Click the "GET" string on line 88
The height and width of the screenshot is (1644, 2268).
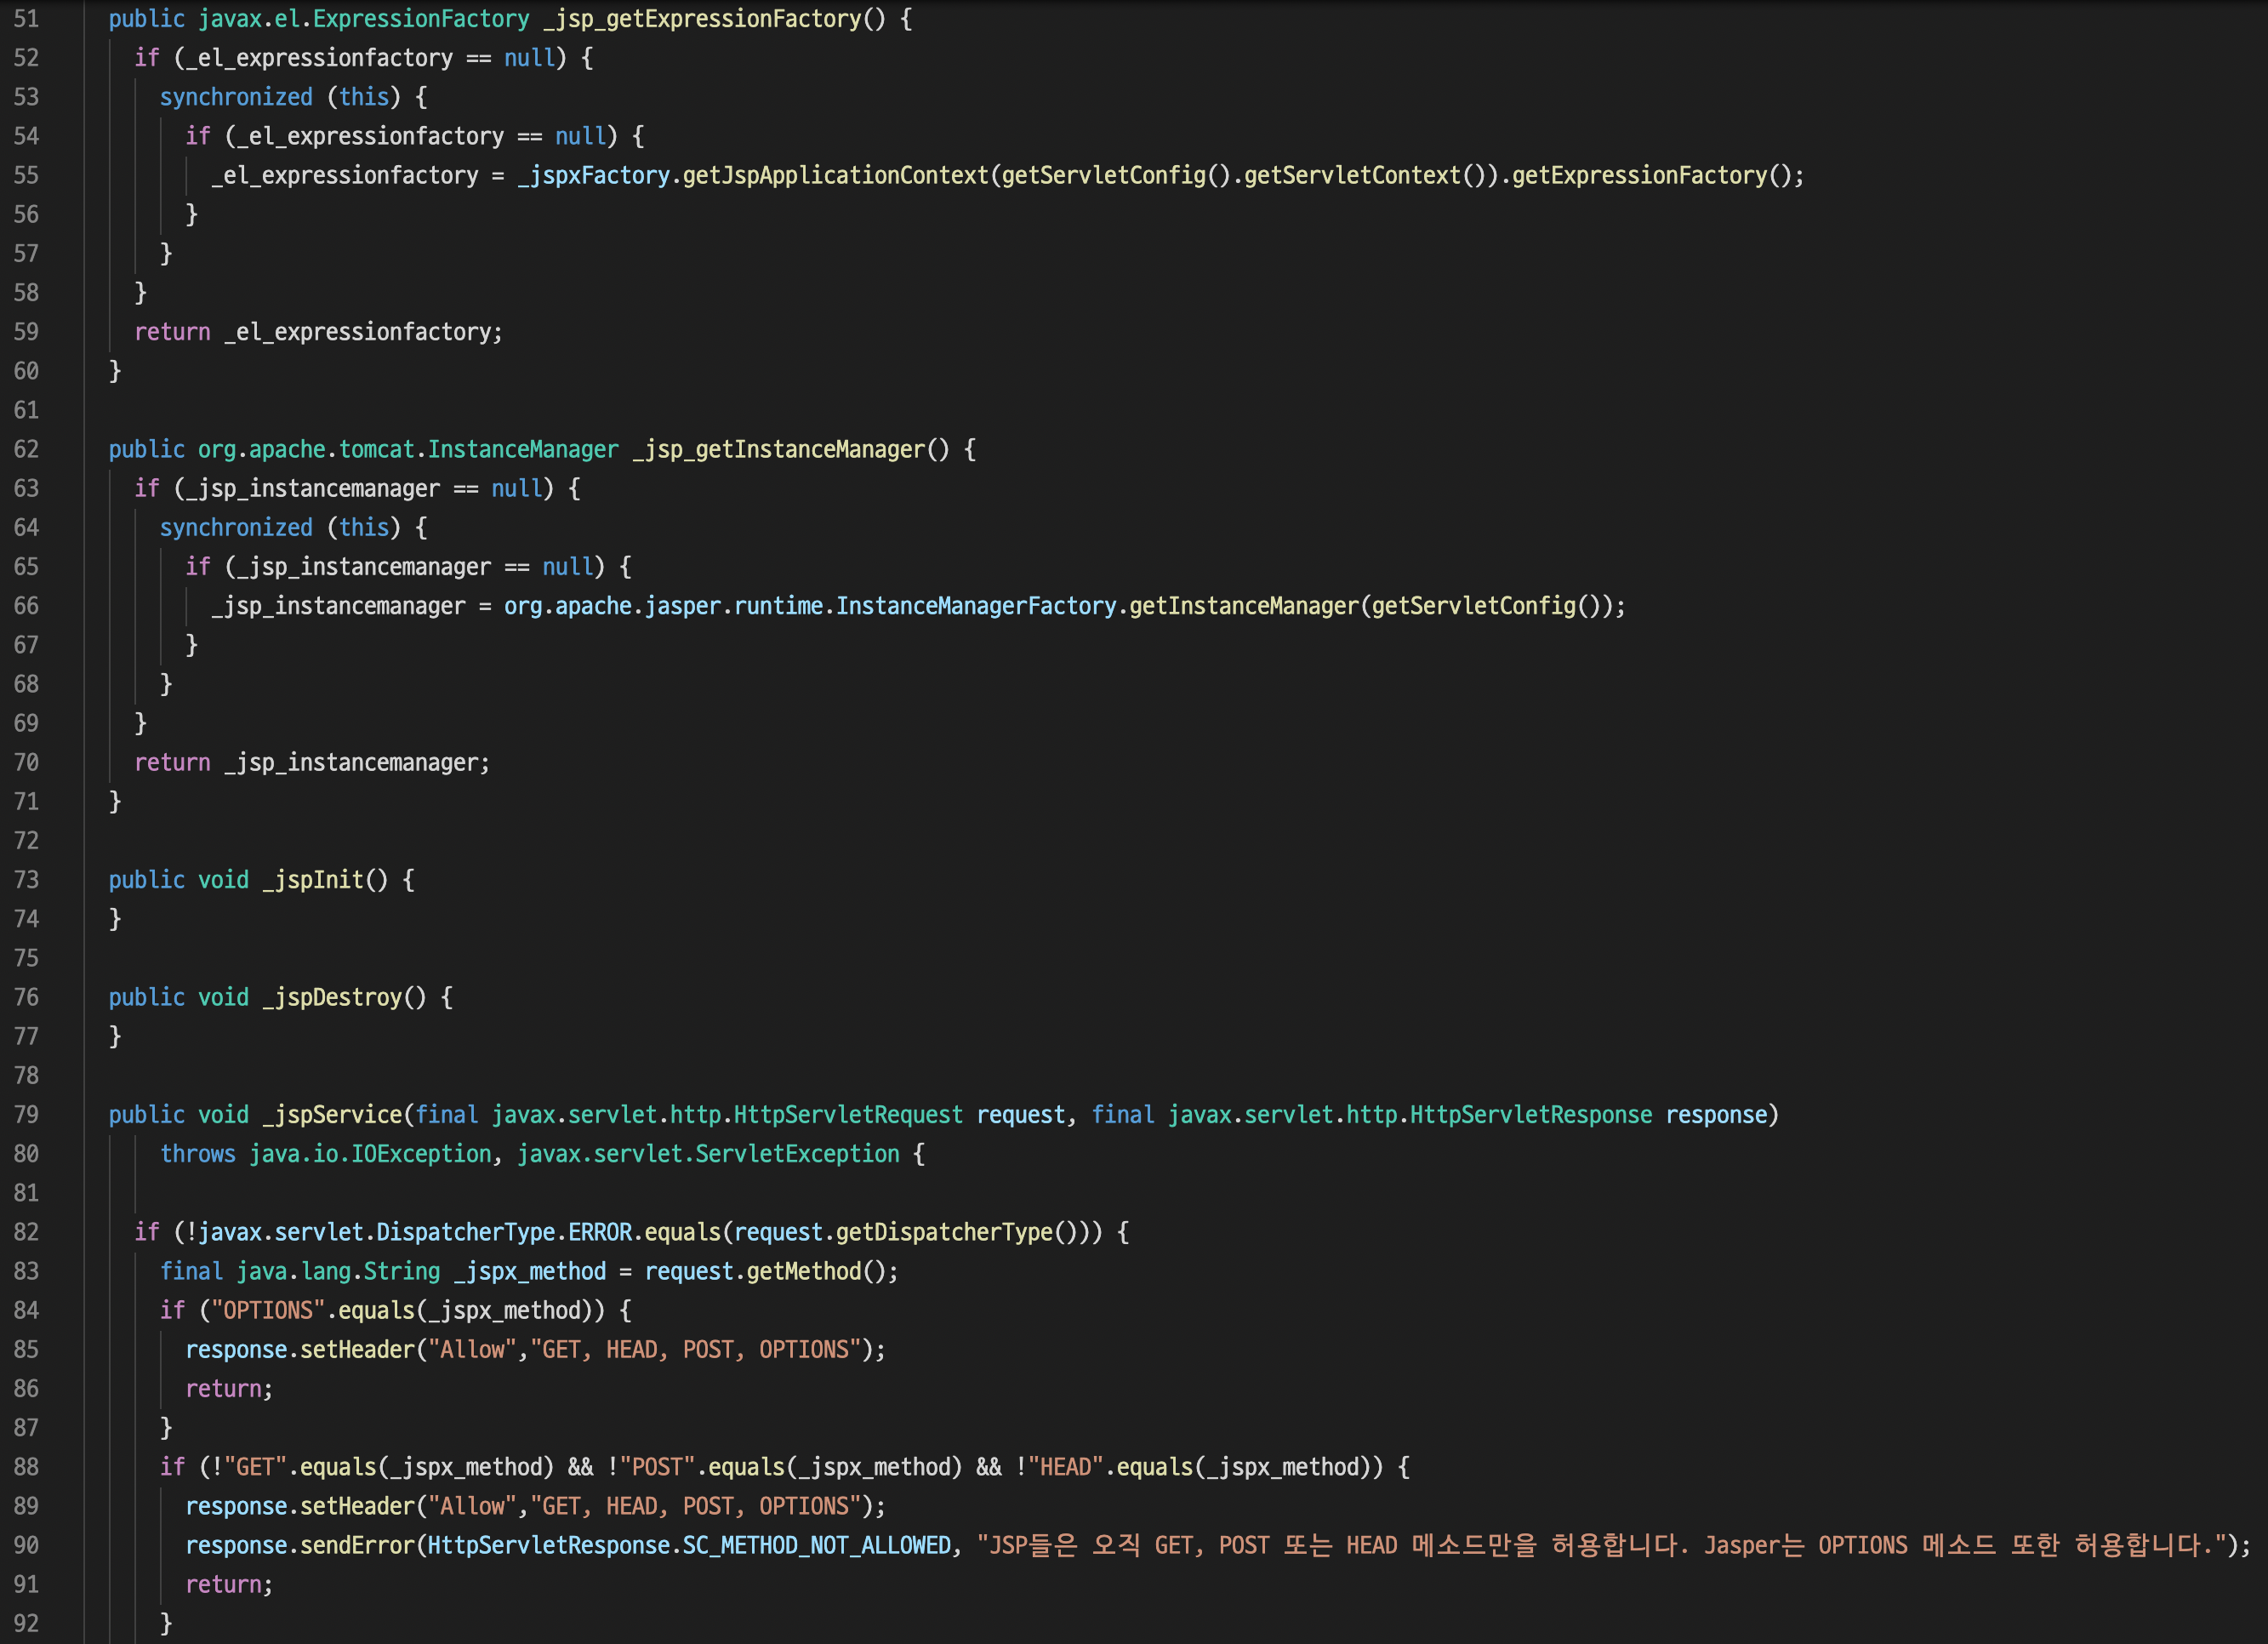tap(255, 1467)
